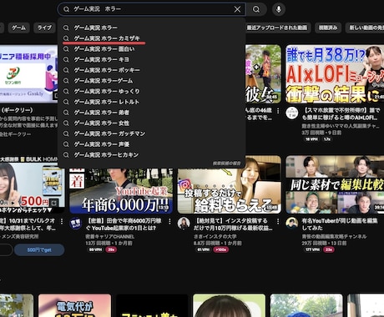
Task: Open the メンズ美容研究所 advertiser name
Action: click(20, 237)
